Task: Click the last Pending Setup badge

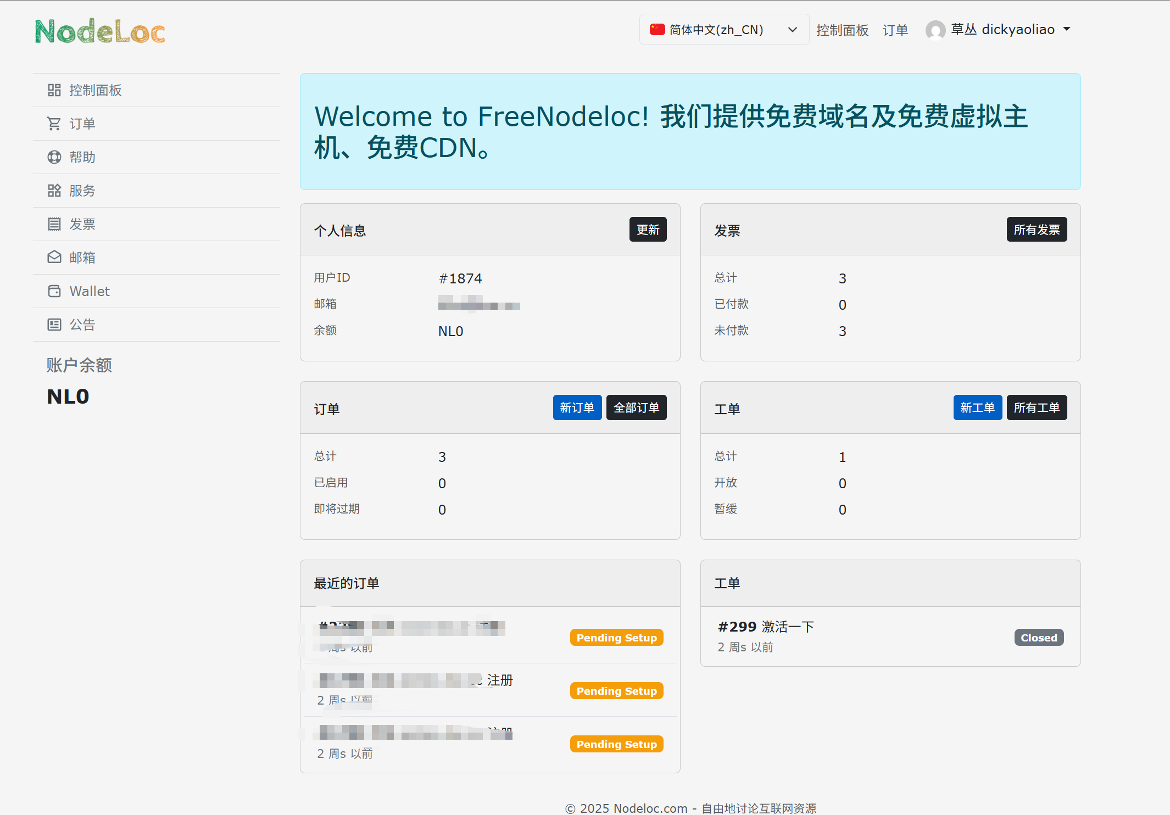Action: tap(616, 744)
